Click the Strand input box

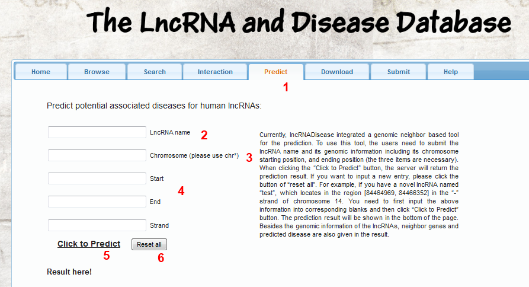point(97,225)
